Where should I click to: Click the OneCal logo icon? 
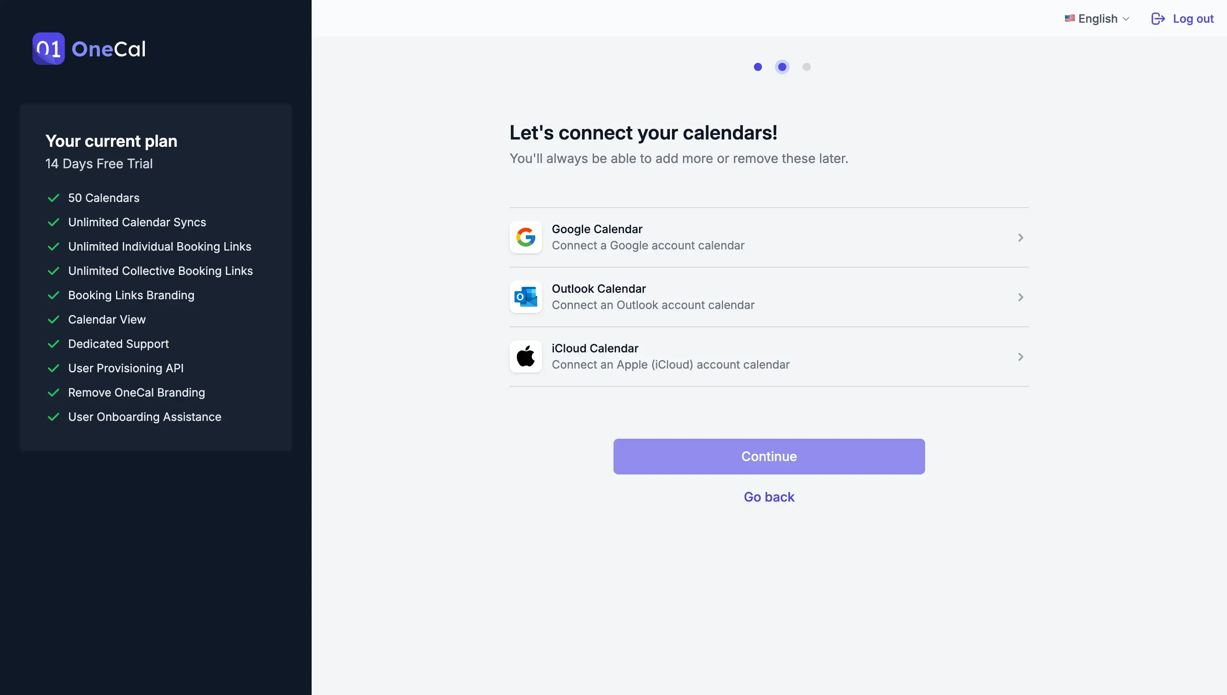coord(48,48)
